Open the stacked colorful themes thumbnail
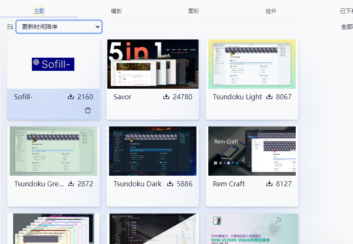This screenshot has width=353, height=244. click(x=53, y=229)
